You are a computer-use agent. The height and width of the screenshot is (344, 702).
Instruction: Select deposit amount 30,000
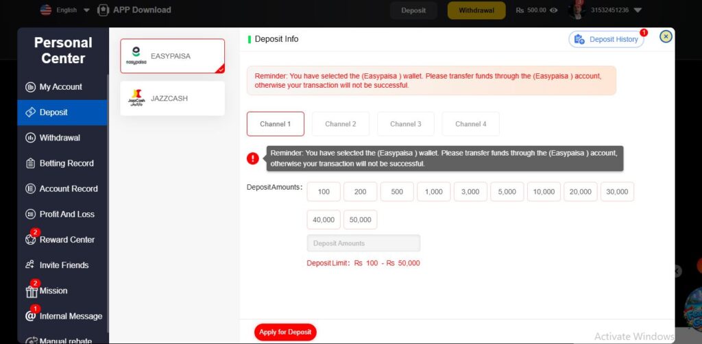[x=618, y=191]
